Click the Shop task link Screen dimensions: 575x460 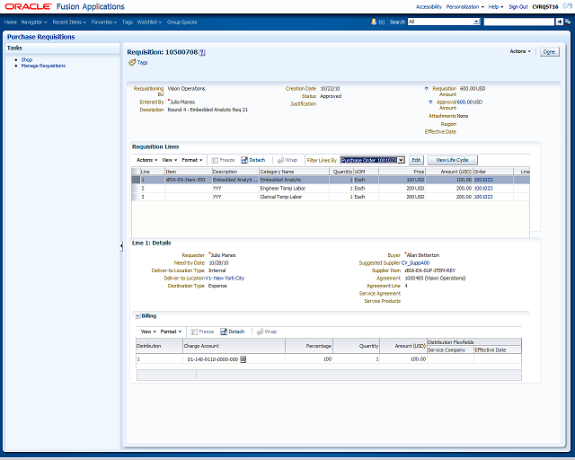(x=27, y=60)
